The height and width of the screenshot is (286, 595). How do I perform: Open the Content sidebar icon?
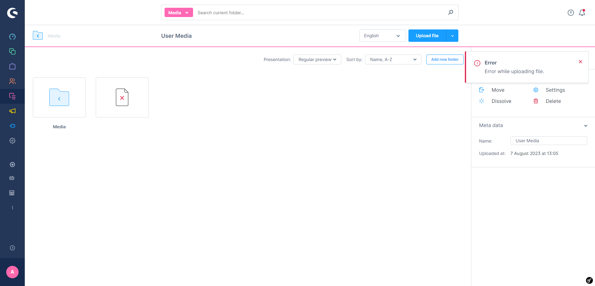pyautogui.click(x=12, y=96)
